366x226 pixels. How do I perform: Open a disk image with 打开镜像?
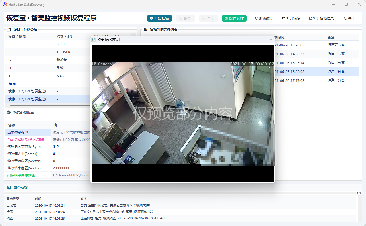coord(291,18)
